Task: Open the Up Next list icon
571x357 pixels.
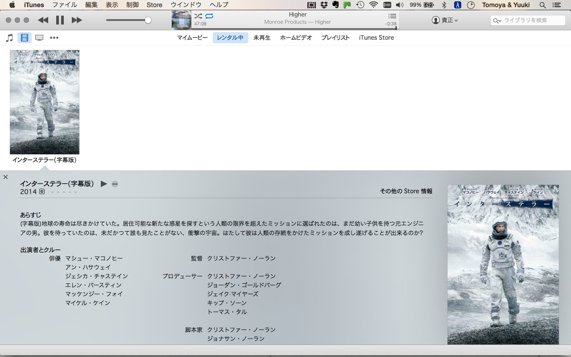Action: pyautogui.click(x=392, y=16)
